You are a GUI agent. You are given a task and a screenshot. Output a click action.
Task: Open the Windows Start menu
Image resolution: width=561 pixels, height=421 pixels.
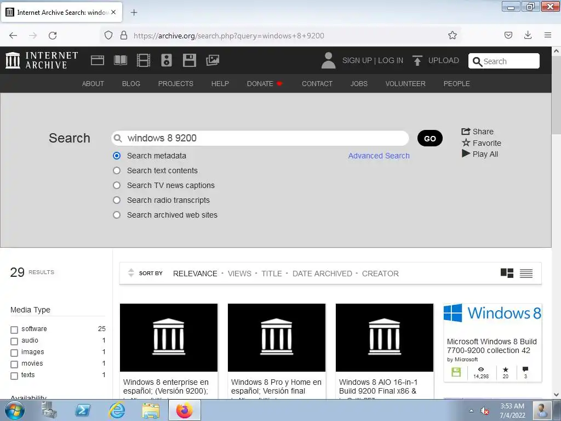14,410
